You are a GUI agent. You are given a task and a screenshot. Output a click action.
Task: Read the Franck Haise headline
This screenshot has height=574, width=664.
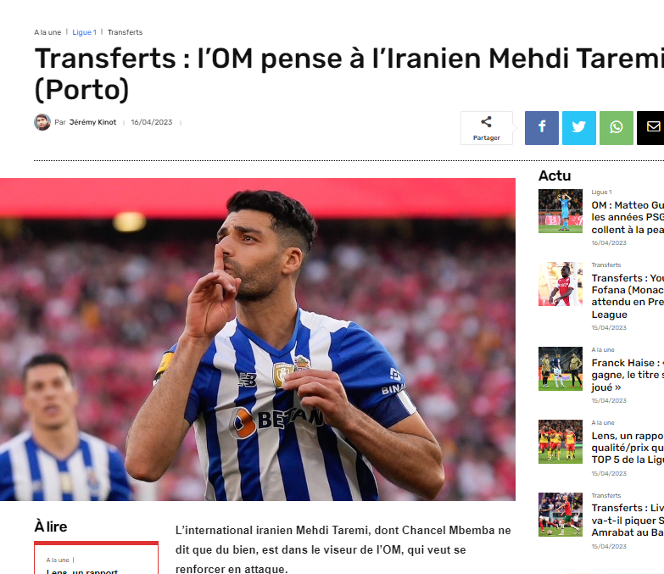coord(628,375)
